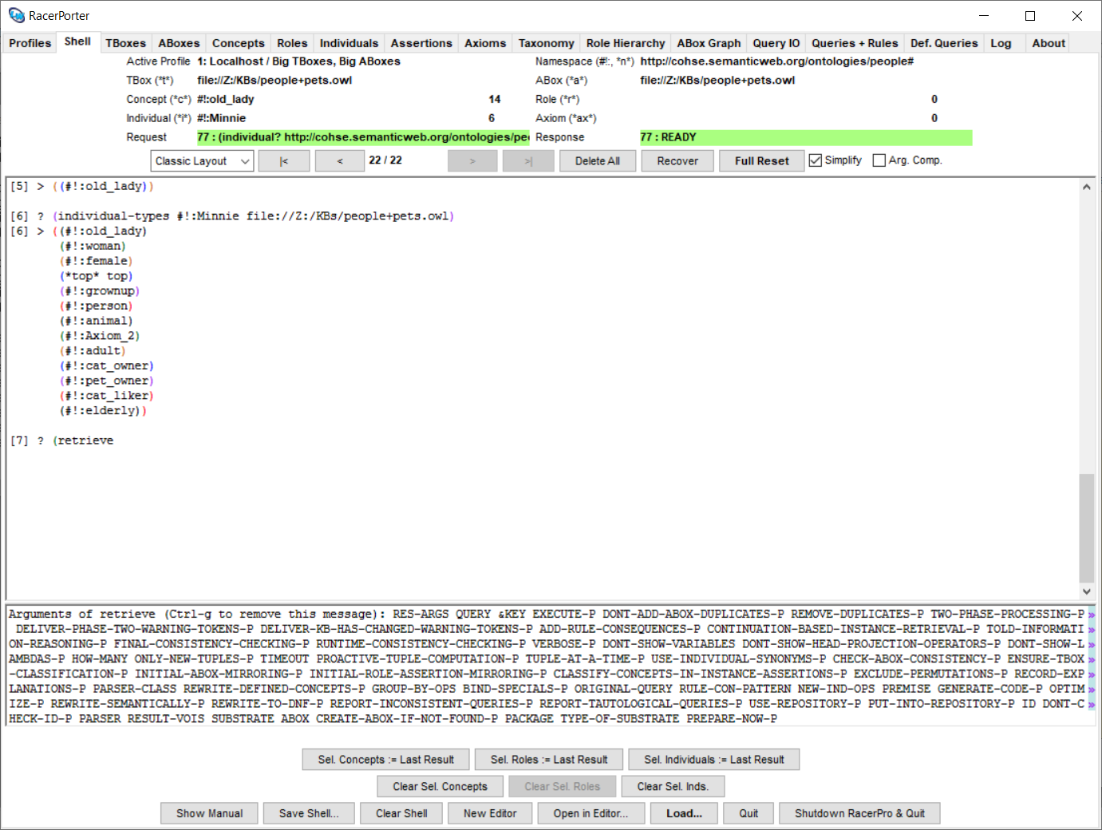Select the Shell tab
This screenshot has height=830, width=1102.
point(77,41)
